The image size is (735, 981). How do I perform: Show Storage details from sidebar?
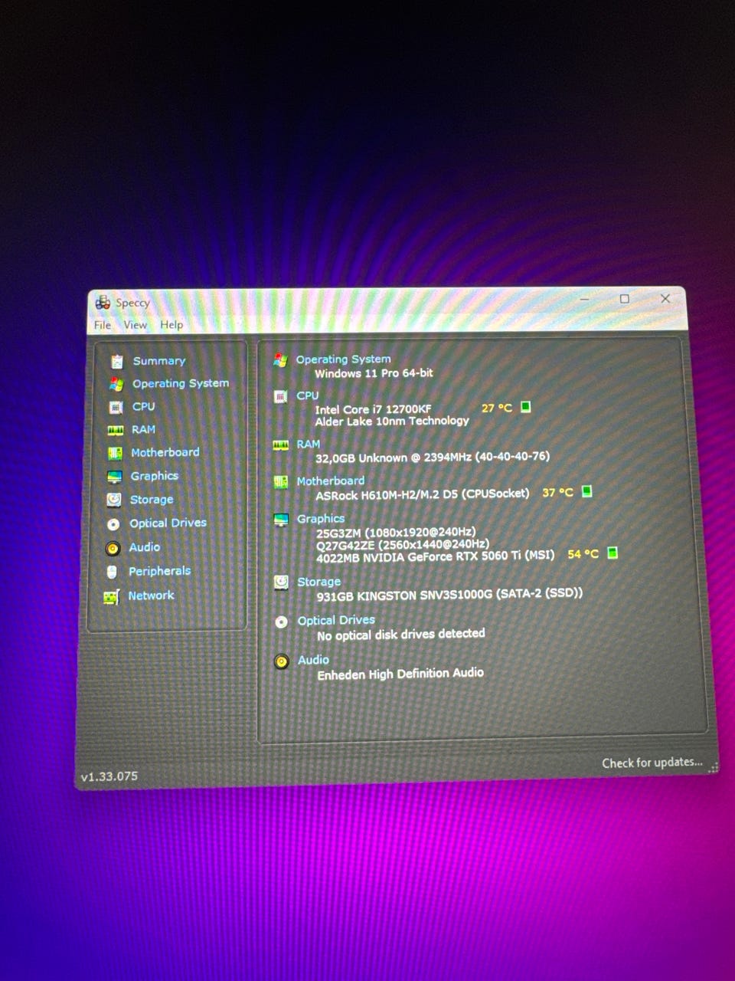click(152, 500)
